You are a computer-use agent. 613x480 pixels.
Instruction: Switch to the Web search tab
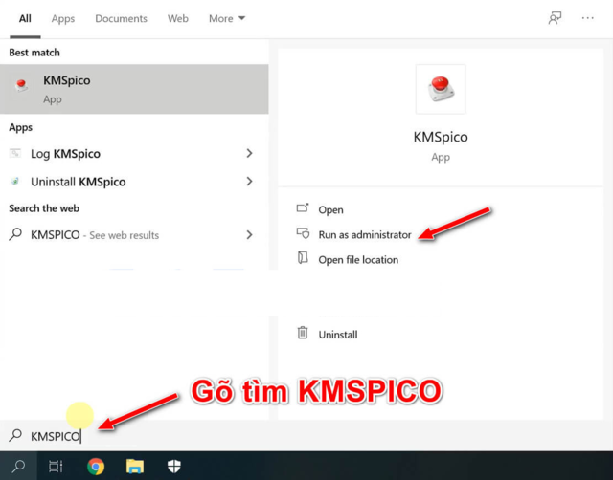178,19
